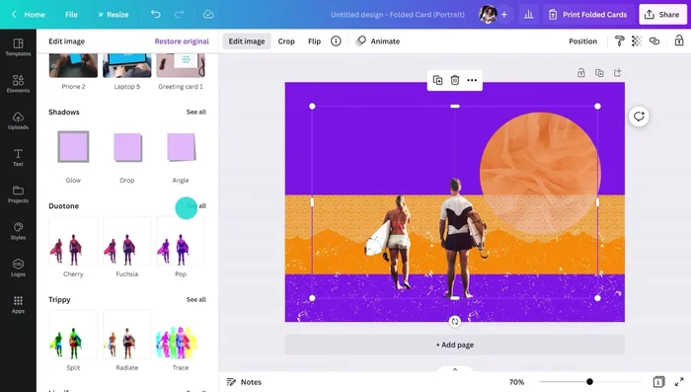See all Shadows effects
Screen dimensions: 691x392
click(196, 112)
